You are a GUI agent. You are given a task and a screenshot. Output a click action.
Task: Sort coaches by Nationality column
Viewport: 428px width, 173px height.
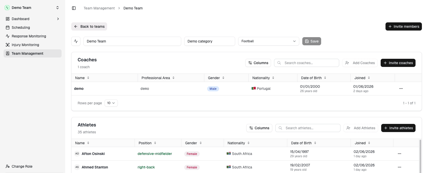(x=263, y=78)
